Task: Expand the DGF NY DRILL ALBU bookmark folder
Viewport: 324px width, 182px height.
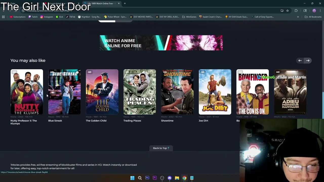Action: tap(168, 17)
